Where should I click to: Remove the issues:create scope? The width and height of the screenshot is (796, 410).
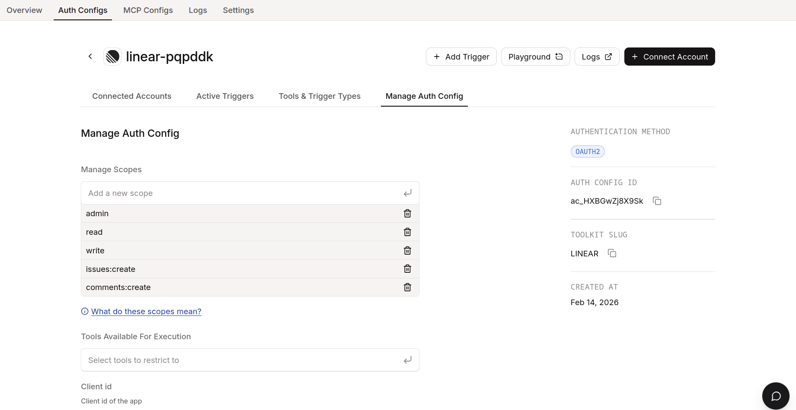tap(407, 269)
